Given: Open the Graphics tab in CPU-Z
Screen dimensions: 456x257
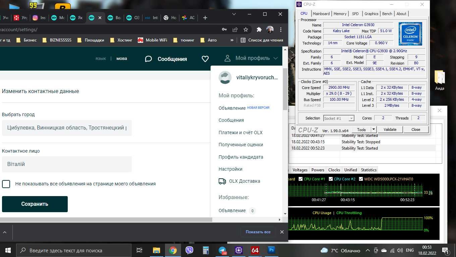Looking at the screenshot, I should (371, 14).
